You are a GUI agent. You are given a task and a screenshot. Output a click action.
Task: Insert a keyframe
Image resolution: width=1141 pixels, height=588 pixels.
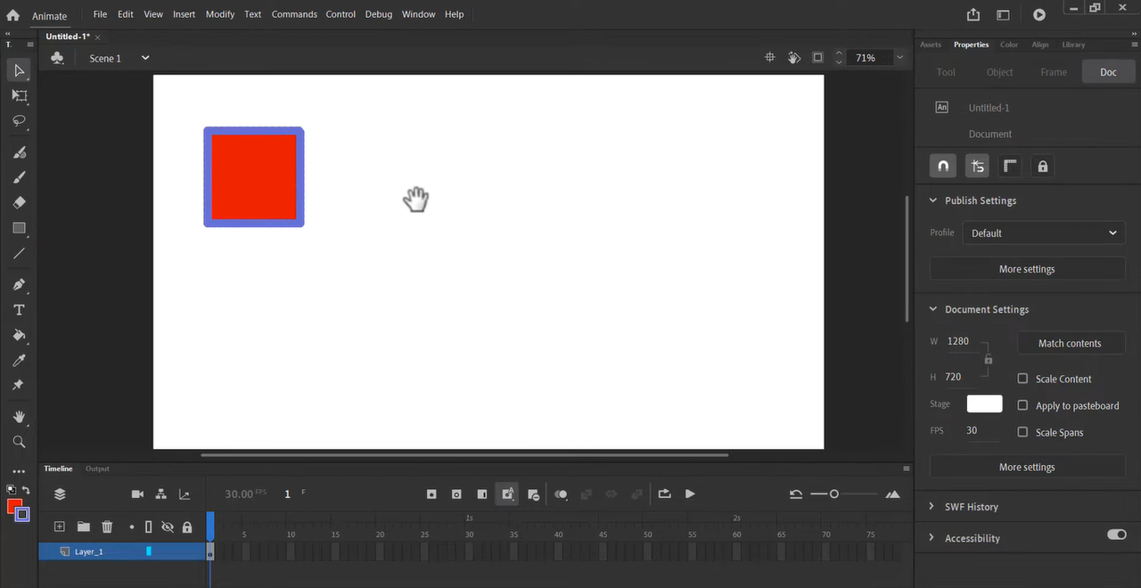[x=431, y=494]
